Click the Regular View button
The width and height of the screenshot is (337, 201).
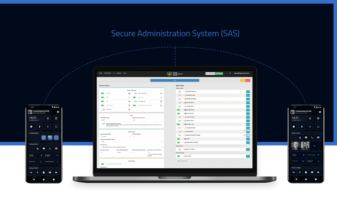tap(210, 73)
